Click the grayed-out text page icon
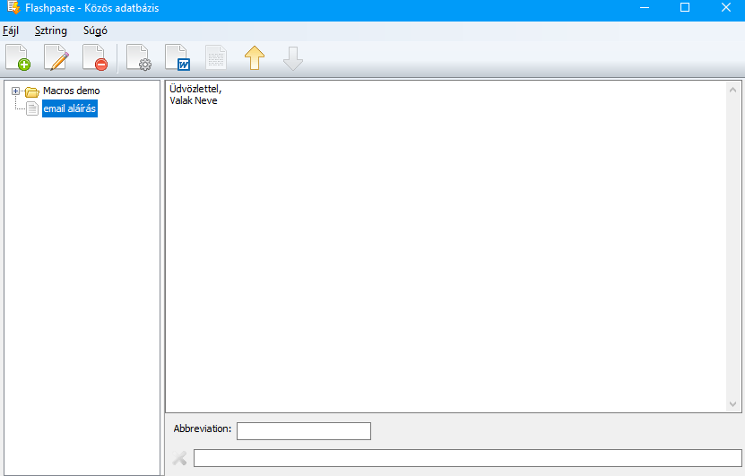The width and height of the screenshot is (745, 476). tap(216, 58)
